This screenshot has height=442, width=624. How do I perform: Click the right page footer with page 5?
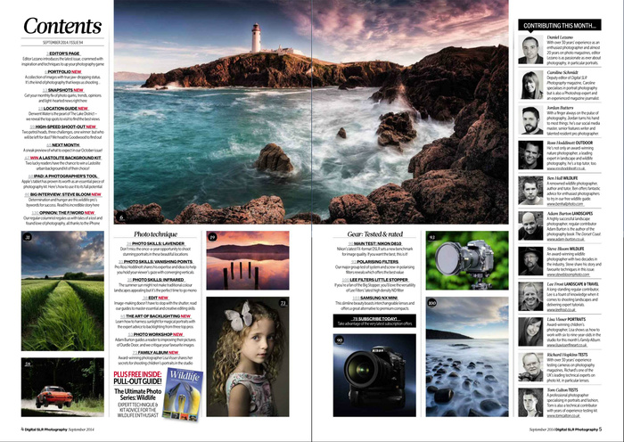point(565,430)
